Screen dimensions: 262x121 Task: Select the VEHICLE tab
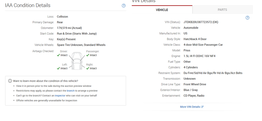click(x=162, y=10)
